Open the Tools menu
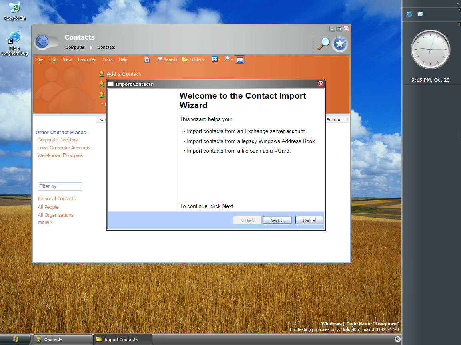The height and width of the screenshot is (345, 461). (108, 59)
